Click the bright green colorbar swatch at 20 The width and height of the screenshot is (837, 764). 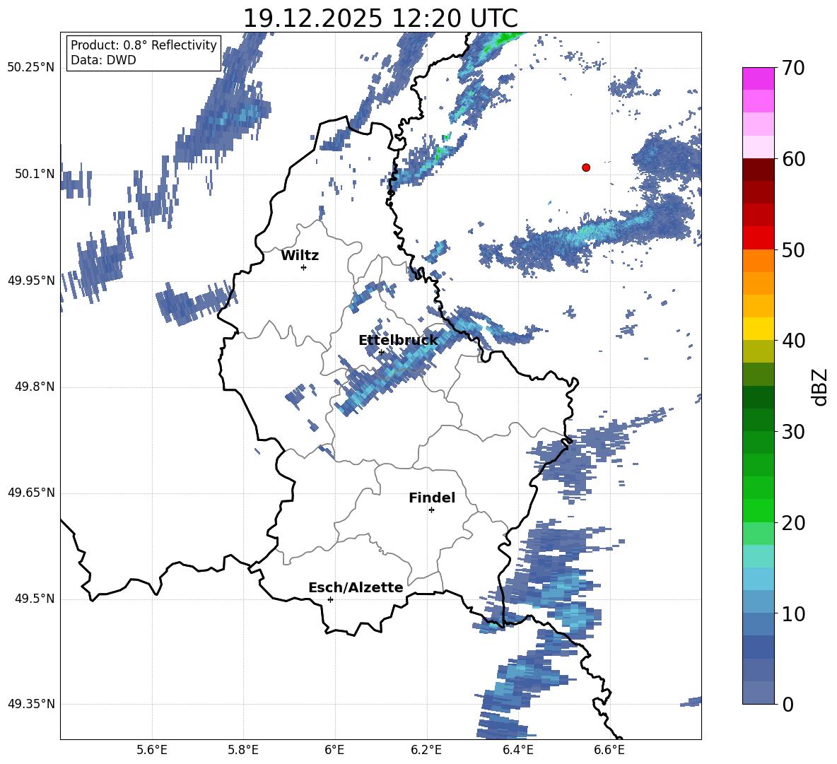pyautogui.click(x=758, y=511)
